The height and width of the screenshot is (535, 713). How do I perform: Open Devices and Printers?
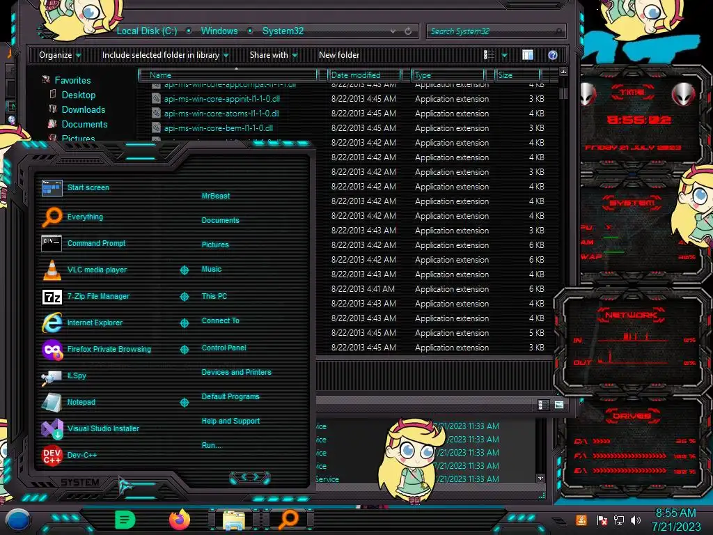point(237,372)
